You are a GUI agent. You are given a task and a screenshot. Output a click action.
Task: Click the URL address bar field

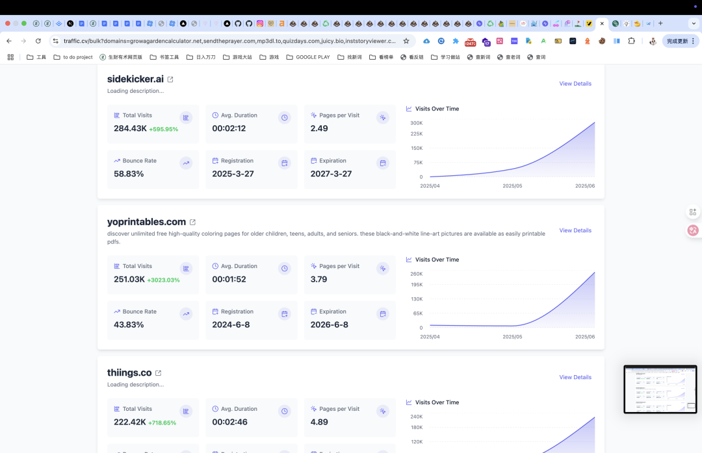coord(229,41)
